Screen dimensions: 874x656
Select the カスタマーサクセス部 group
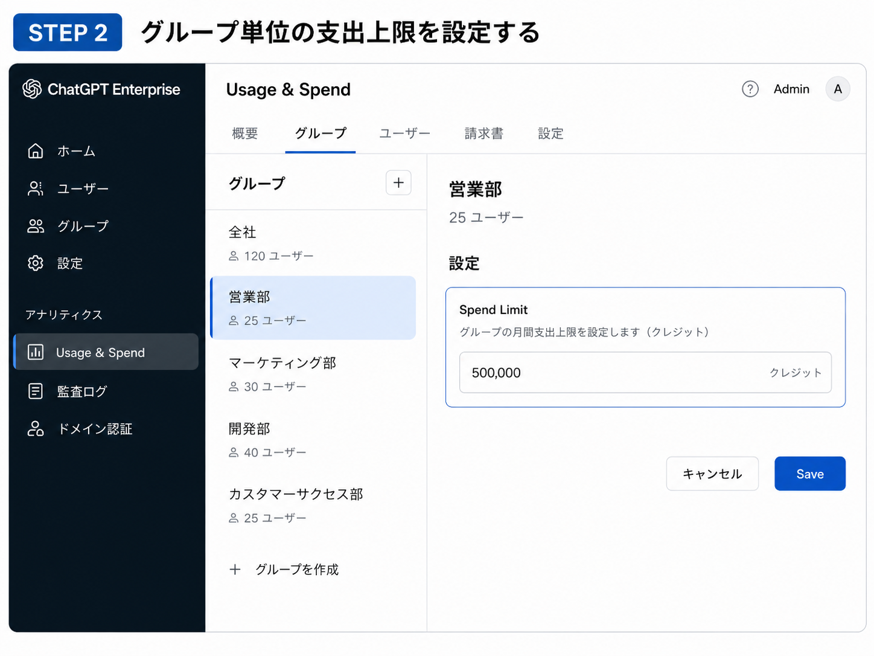click(313, 506)
